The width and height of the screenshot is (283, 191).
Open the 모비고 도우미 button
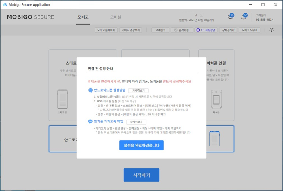(249, 30)
